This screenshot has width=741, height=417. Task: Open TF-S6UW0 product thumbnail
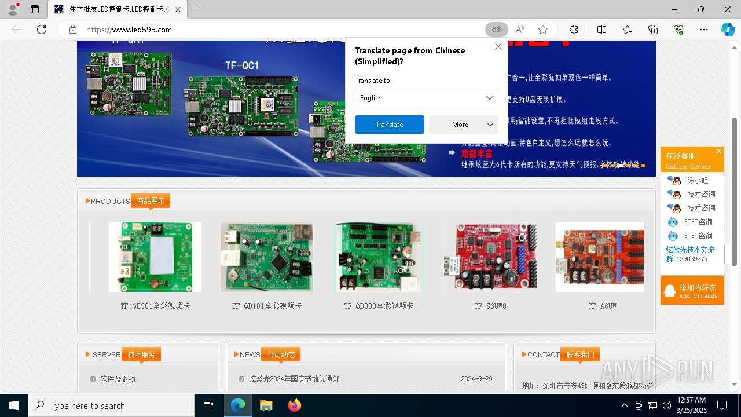(x=490, y=257)
